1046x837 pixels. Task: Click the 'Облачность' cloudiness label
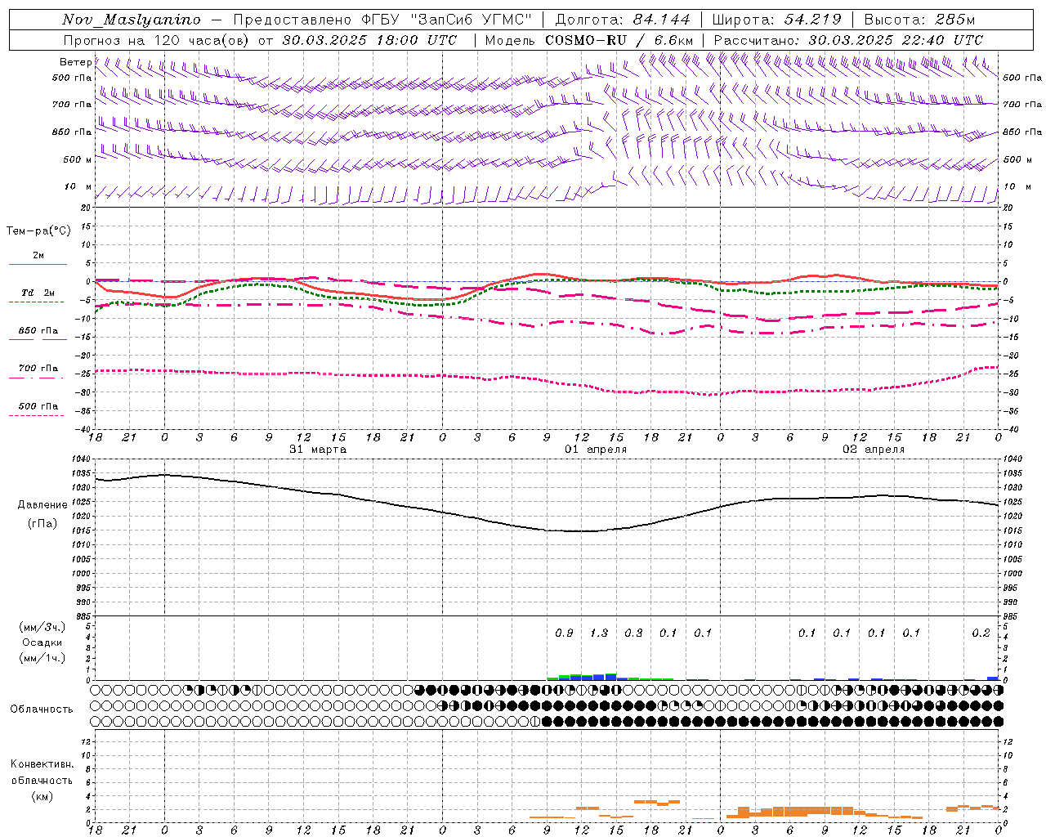[x=42, y=709]
